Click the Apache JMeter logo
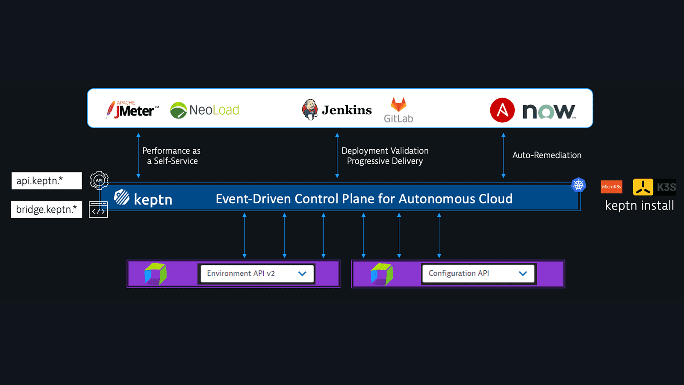684x385 pixels. tap(132, 110)
